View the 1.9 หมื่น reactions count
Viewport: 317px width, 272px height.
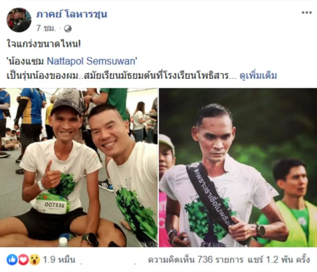coord(59,259)
